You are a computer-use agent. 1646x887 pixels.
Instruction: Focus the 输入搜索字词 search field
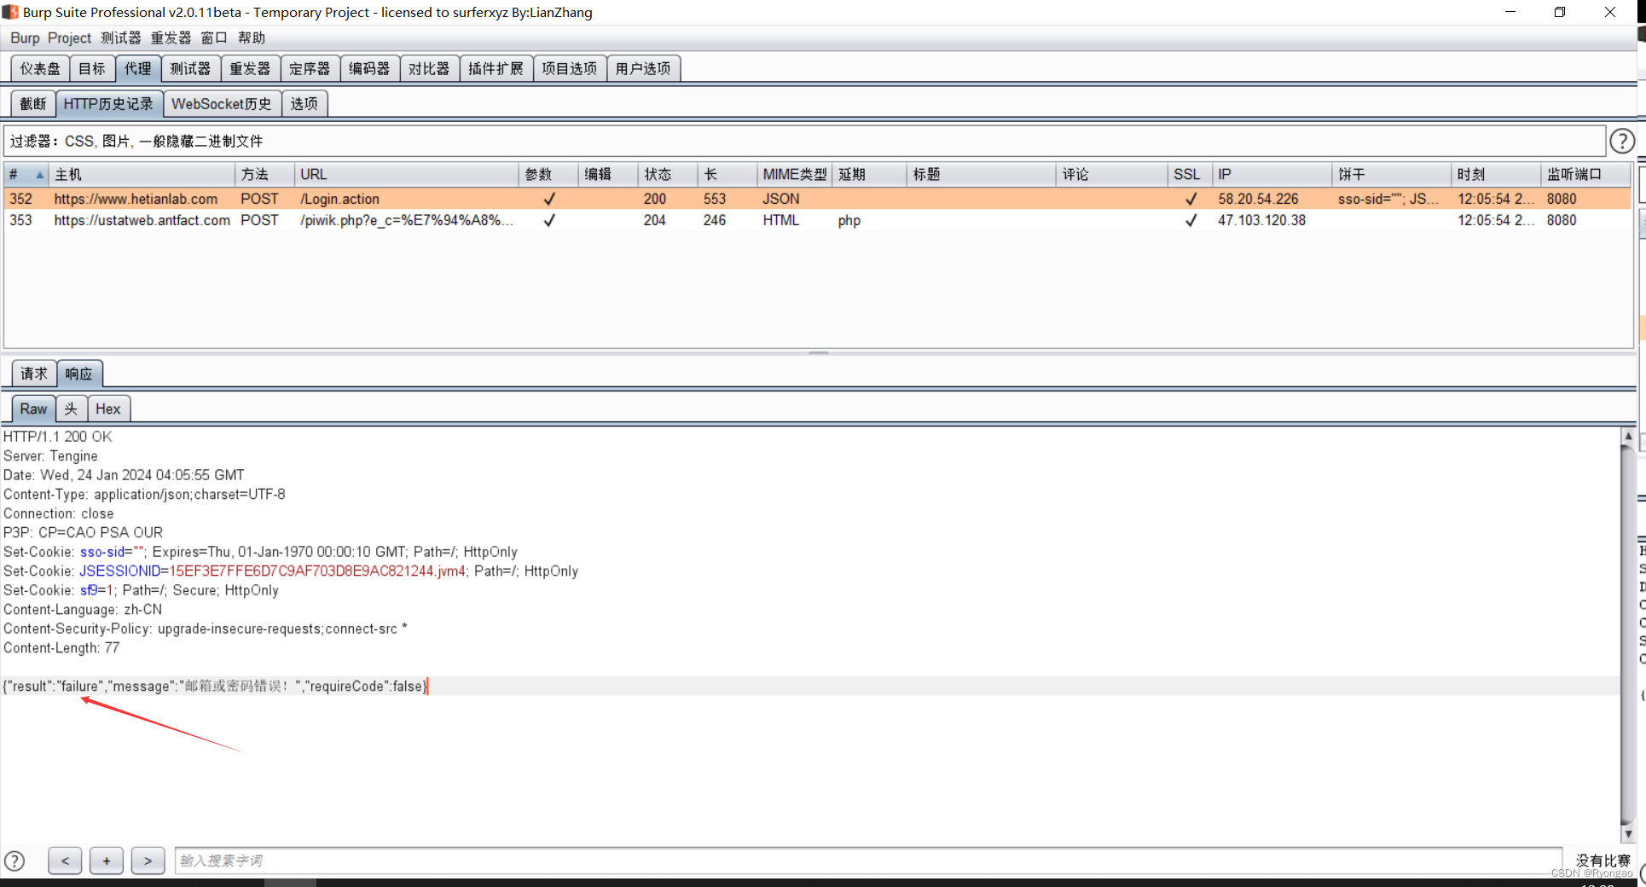868,861
